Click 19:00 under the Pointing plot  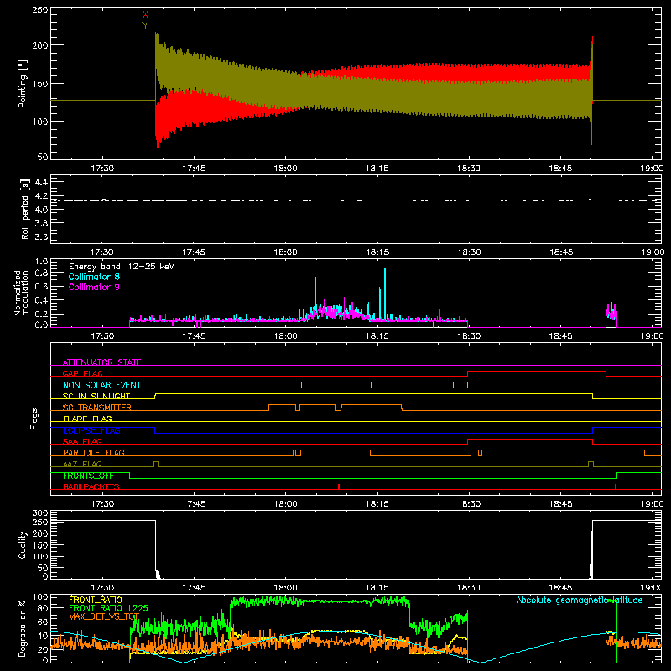pos(652,169)
